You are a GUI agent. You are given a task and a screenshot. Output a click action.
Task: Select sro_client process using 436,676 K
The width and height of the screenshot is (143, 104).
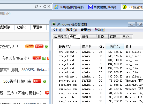pyautogui.click(x=100, y=56)
